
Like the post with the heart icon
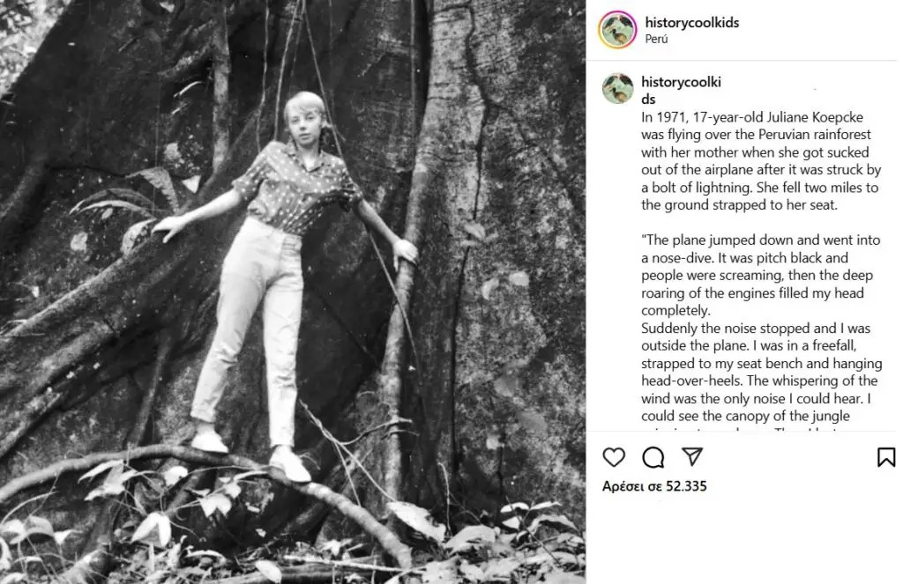tap(614, 457)
